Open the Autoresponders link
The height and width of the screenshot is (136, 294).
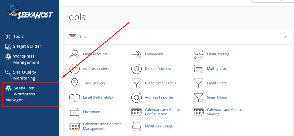(96, 68)
